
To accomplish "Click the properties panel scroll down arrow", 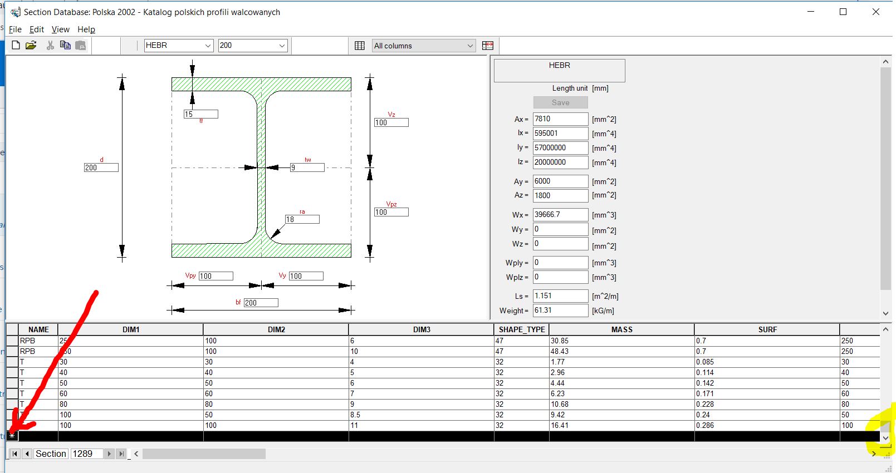I will (885, 313).
